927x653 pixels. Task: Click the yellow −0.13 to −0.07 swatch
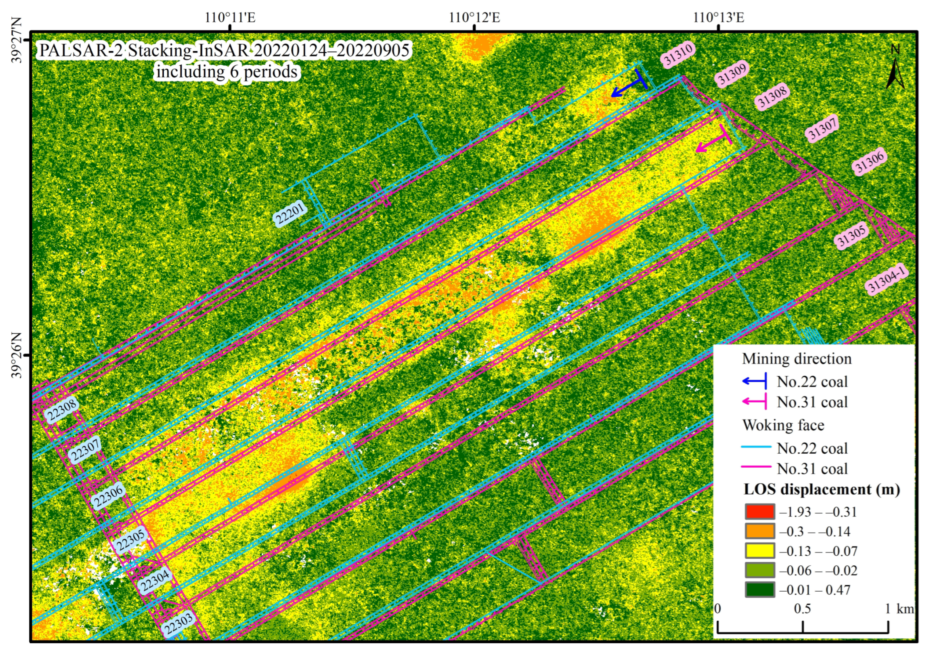759,551
